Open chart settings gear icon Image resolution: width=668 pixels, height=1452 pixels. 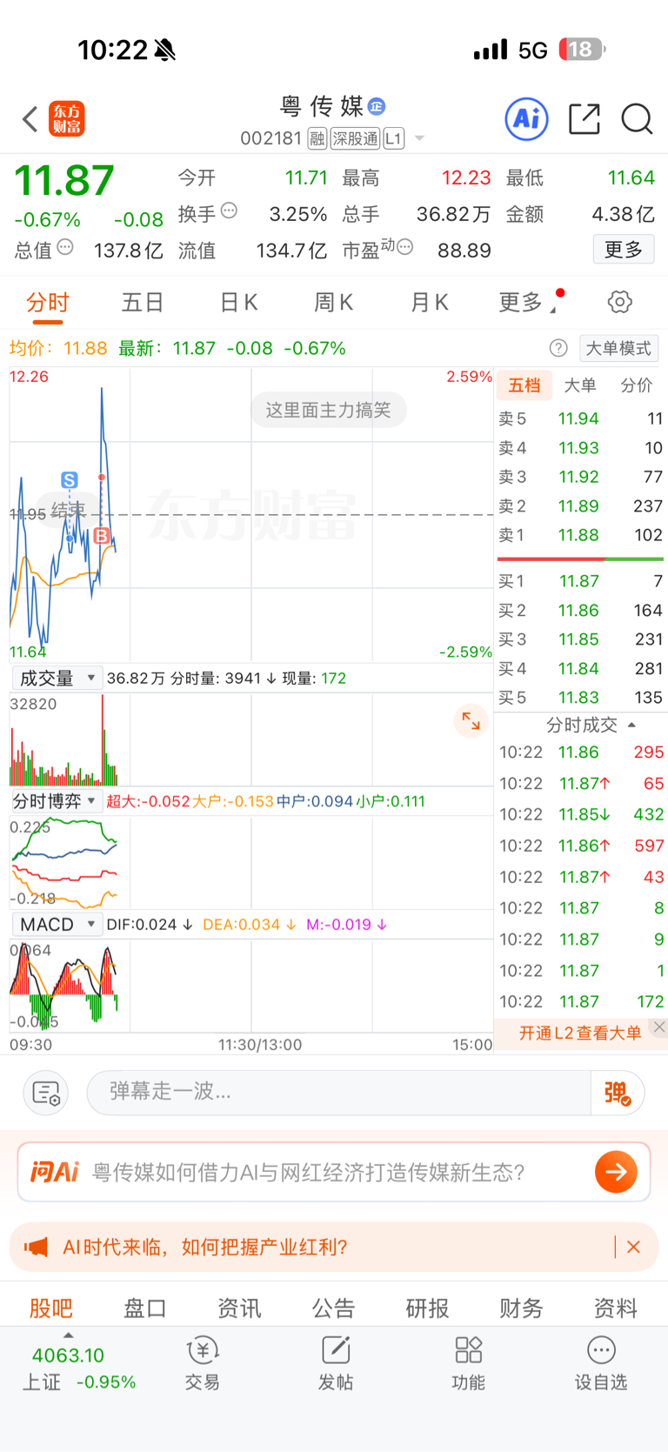point(619,302)
